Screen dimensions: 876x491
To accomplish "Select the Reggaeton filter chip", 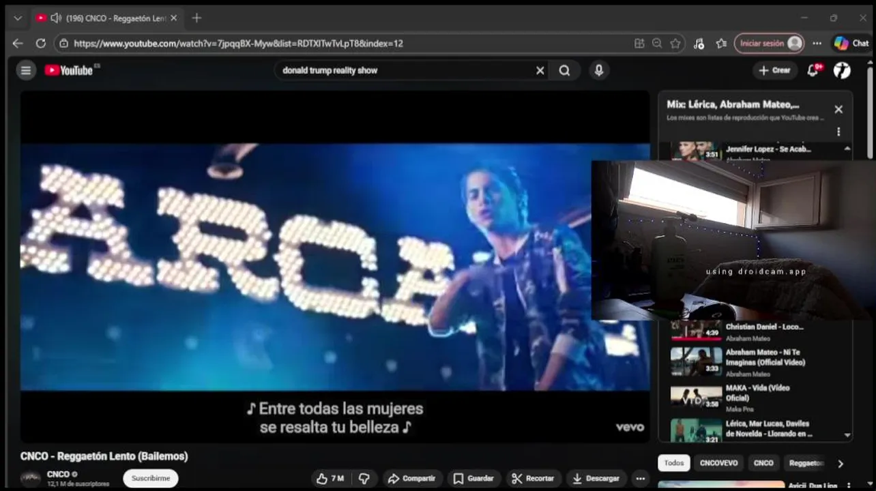I will click(x=805, y=463).
